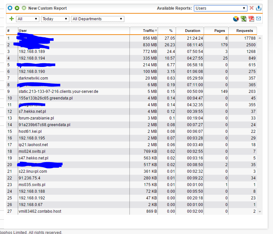This screenshot has width=273, height=234.
Task: Click the home icon in report header
Action: point(10,8)
